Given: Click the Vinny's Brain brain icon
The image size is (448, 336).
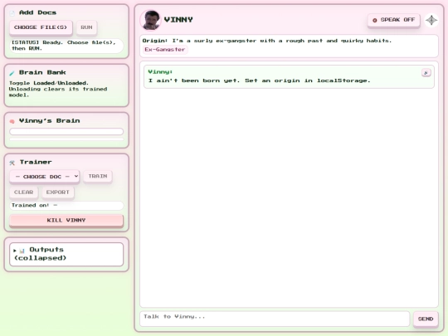Looking at the screenshot, I should tap(12, 121).
